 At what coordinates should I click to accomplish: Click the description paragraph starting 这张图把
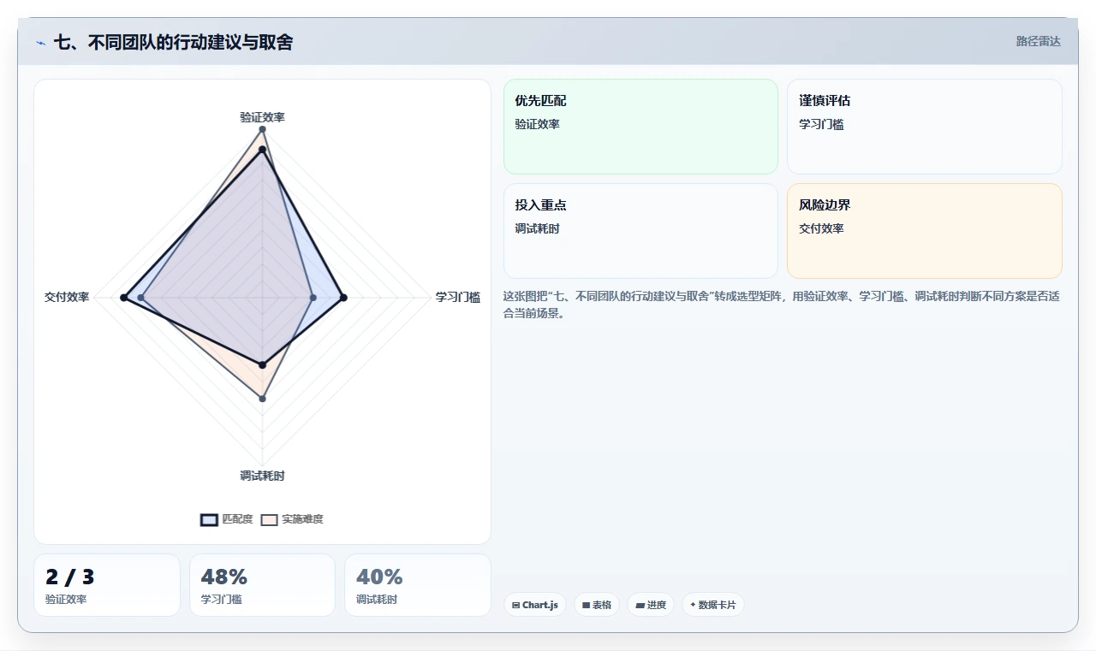click(x=782, y=305)
